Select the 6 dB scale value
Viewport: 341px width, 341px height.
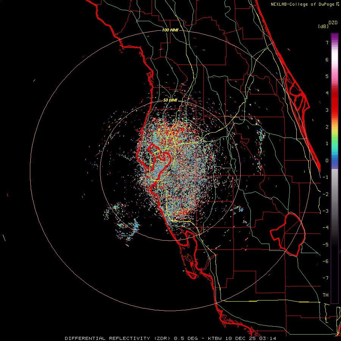[327, 59]
